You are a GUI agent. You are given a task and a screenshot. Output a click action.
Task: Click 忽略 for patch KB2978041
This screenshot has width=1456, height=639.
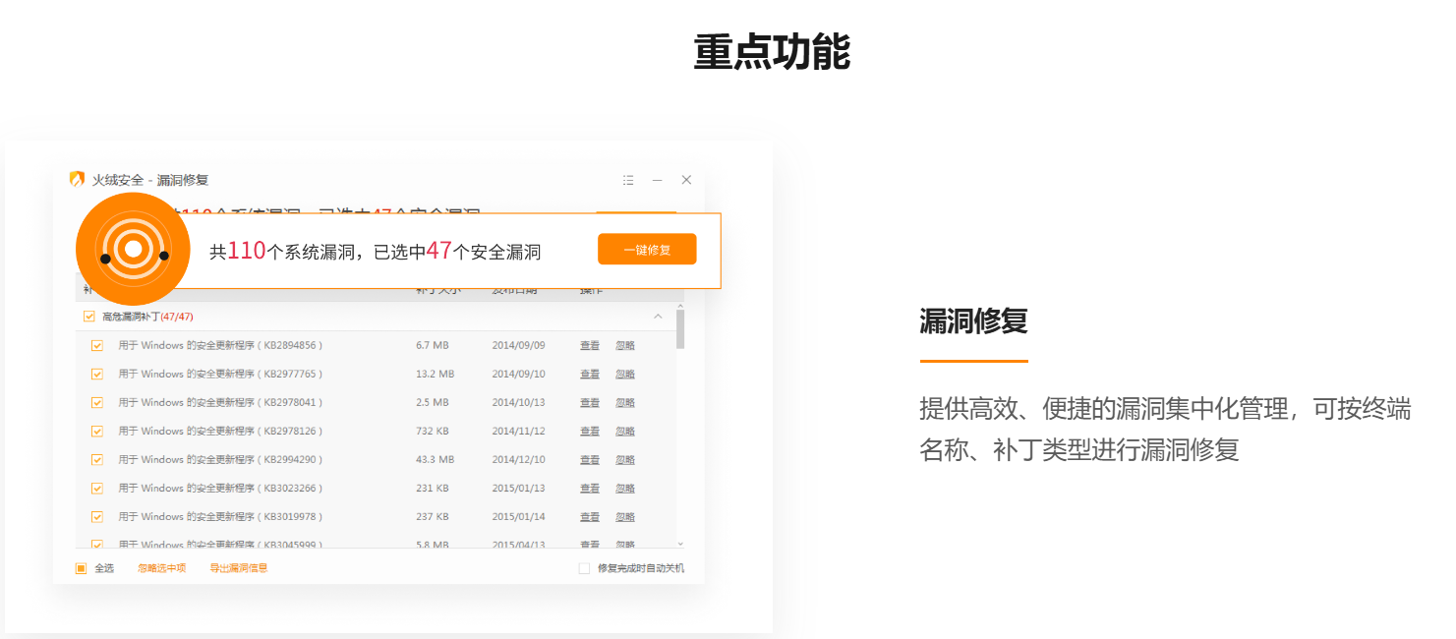(x=625, y=403)
